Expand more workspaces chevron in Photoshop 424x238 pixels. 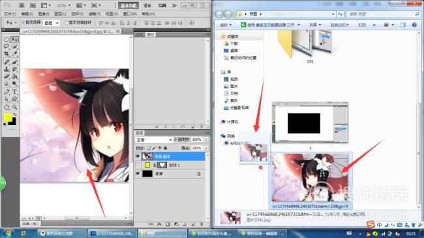[x=174, y=5]
